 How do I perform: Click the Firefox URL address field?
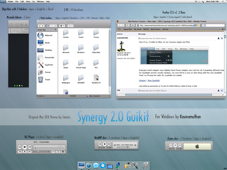pyautogui.click(x=168, y=25)
